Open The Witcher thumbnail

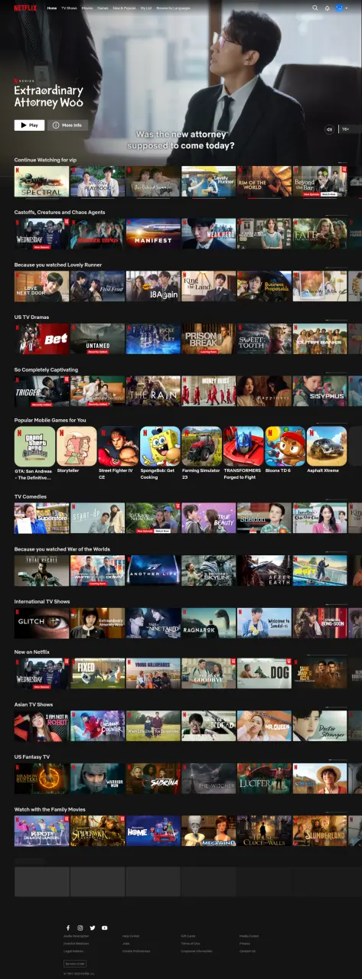[x=209, y=779]
